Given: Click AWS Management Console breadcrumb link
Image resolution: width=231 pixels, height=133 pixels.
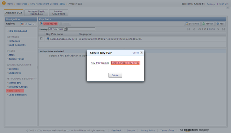Looking at the screenshot, I should pyautogui.click(x=44, y=4).
